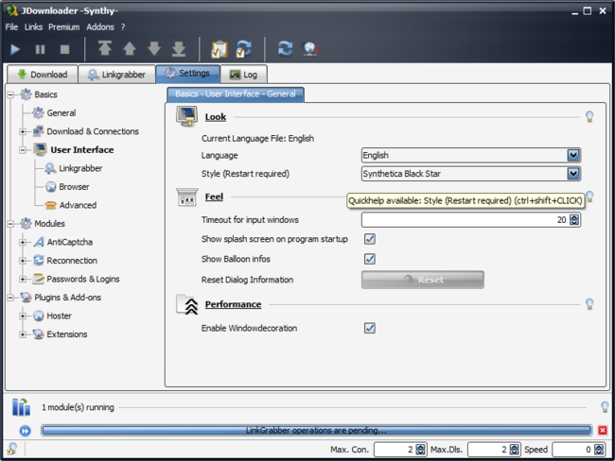Expand the Reconnection node

(x=23, y=261)
